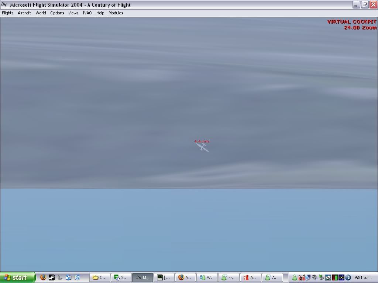
Task: Switch to the Flight Simulator taskbar button
Action: (142, 277)
